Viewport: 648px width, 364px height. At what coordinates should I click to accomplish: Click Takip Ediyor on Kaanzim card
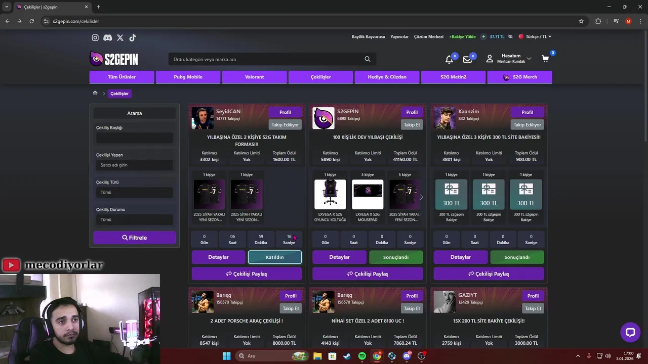click(x=527, y=124)
